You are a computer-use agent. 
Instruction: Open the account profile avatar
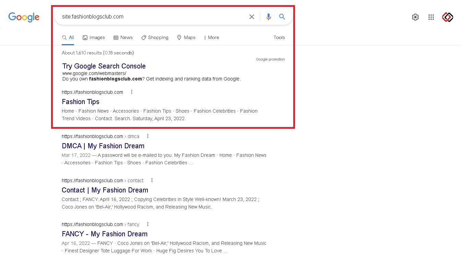448,17
